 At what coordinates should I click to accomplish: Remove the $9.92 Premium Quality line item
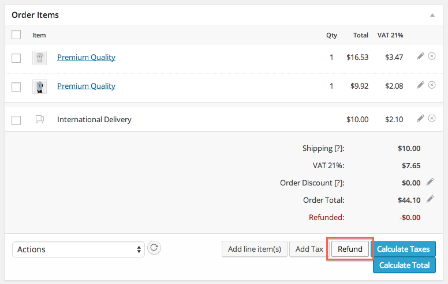click(x=432, y=85)
